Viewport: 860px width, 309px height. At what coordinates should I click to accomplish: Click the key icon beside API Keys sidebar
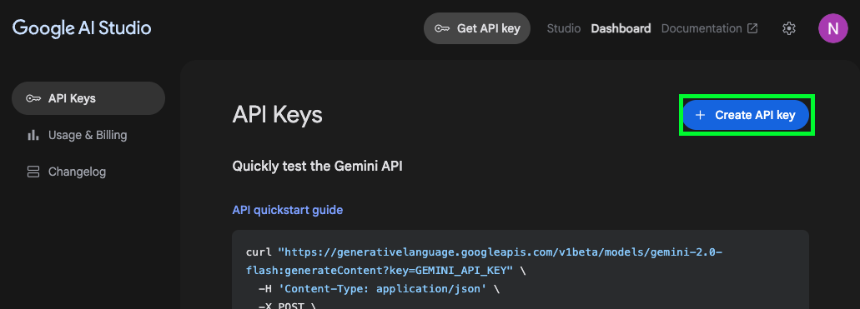point(33,98)
